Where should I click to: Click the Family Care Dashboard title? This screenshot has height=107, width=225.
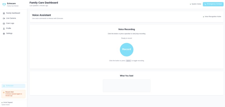pyautogui.click(x=44, y=3)
